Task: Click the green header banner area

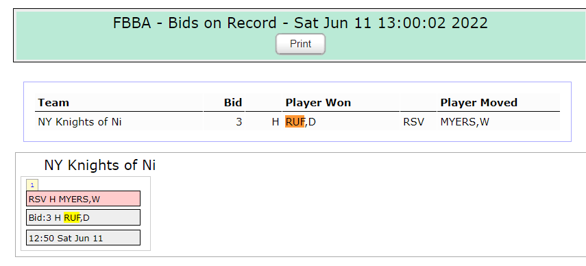Action: pos(300,35)
